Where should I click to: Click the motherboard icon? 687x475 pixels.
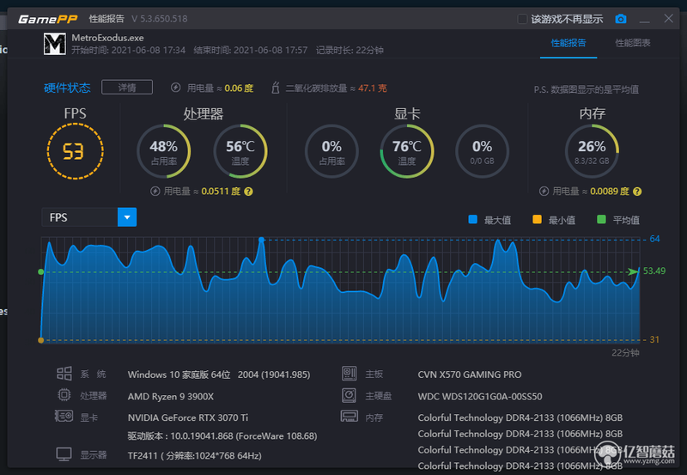pyautogui.click(x=350, y=374)
